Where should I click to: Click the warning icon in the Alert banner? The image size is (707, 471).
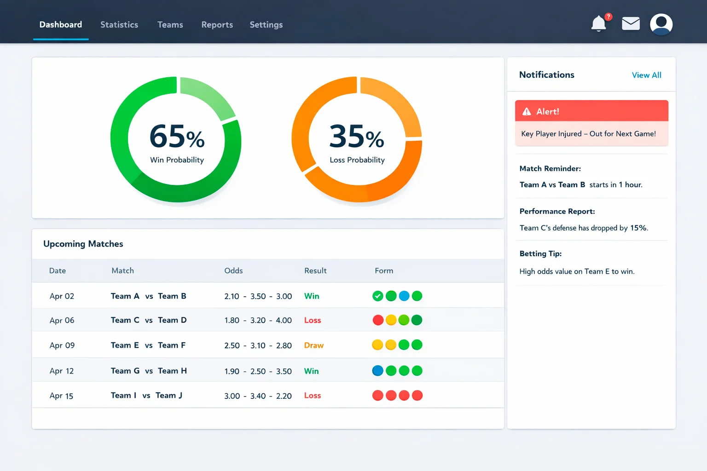pos(527,111)
